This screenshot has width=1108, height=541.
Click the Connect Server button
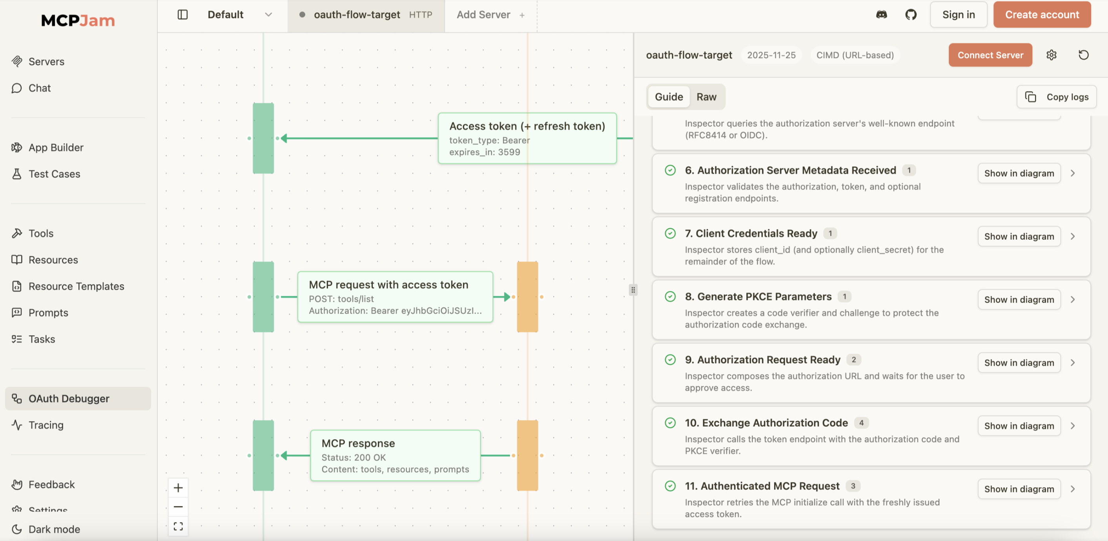pyautogui.click(x=990, y=55)
